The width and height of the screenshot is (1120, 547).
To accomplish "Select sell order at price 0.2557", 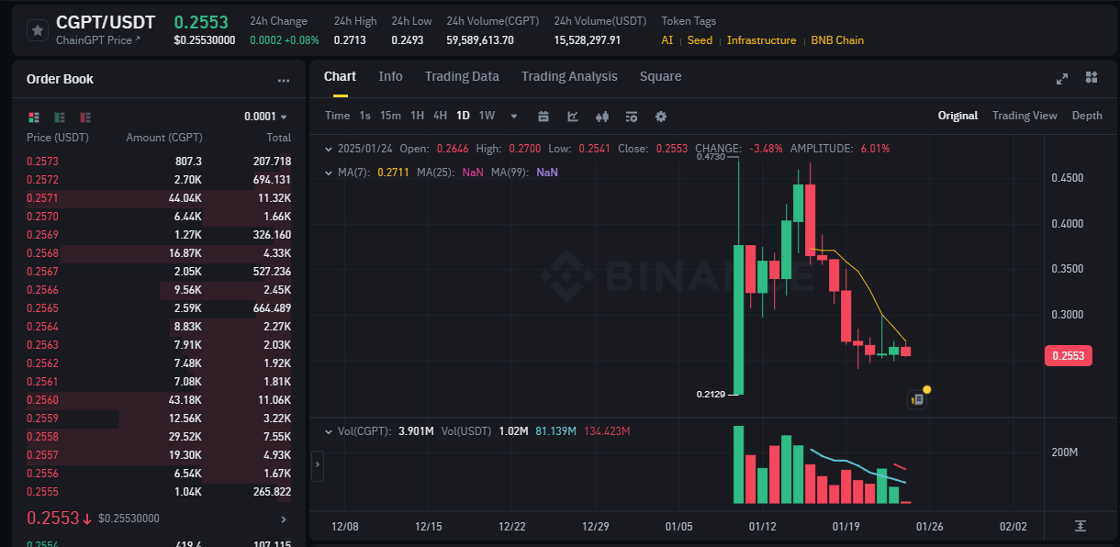I will (159, 455).
